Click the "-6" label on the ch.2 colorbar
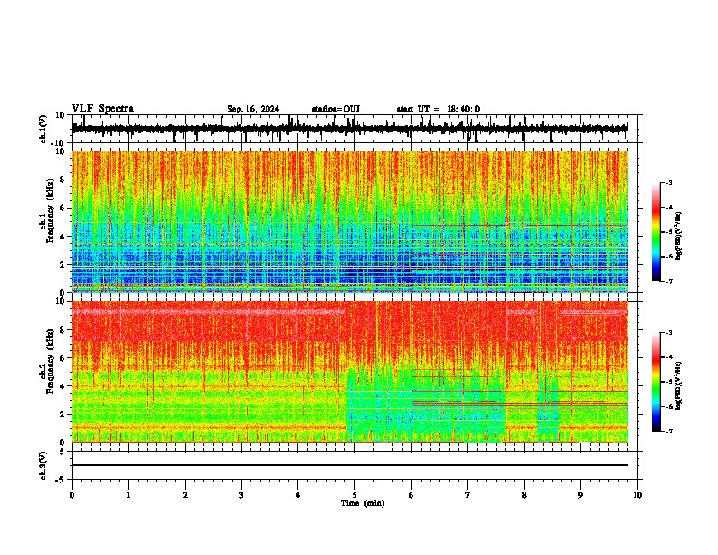718x555 pixels. 669,406
